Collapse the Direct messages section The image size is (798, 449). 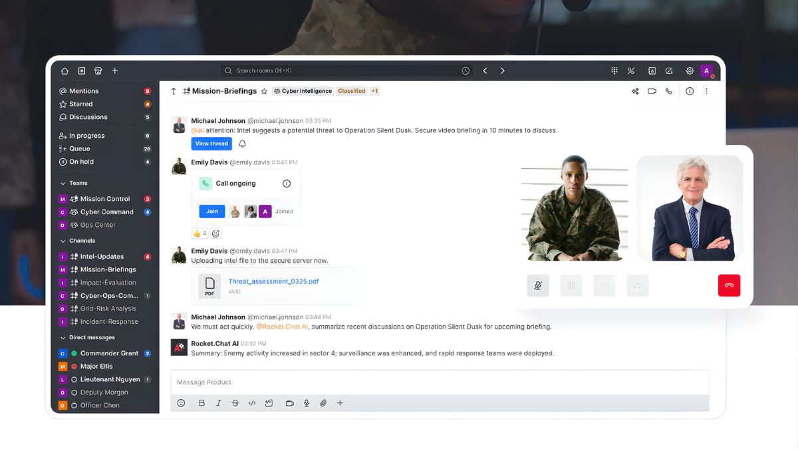63,337
